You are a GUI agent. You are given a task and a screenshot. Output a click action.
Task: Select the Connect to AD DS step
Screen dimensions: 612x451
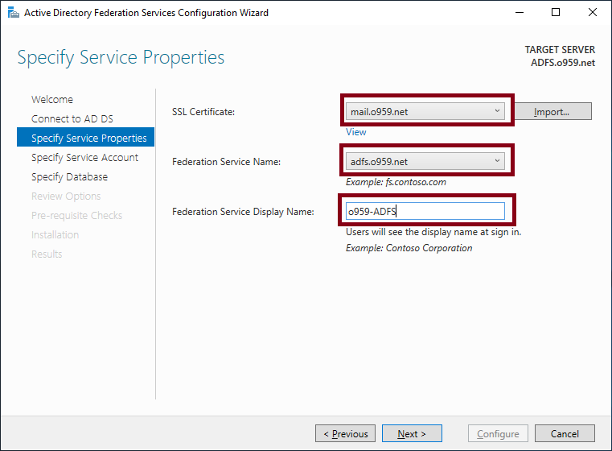[x=72, y=119]
